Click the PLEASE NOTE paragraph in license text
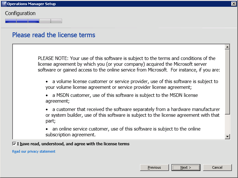Image resolution: width=238 pixels, height=178 pixels. [x=127, y=64]
